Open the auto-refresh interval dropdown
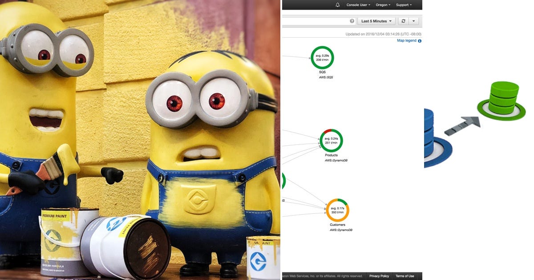Image resolution: width=534 pixels, height=280 pixels. [x=414, y=20]
